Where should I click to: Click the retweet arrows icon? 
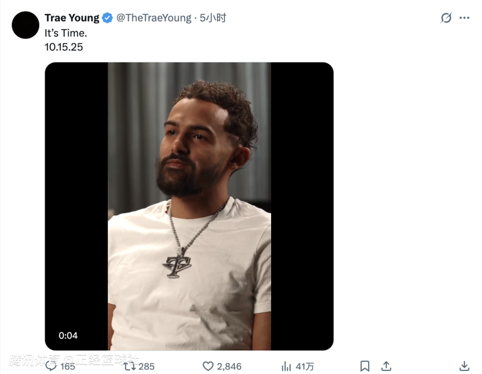click(x=130, y=366)
